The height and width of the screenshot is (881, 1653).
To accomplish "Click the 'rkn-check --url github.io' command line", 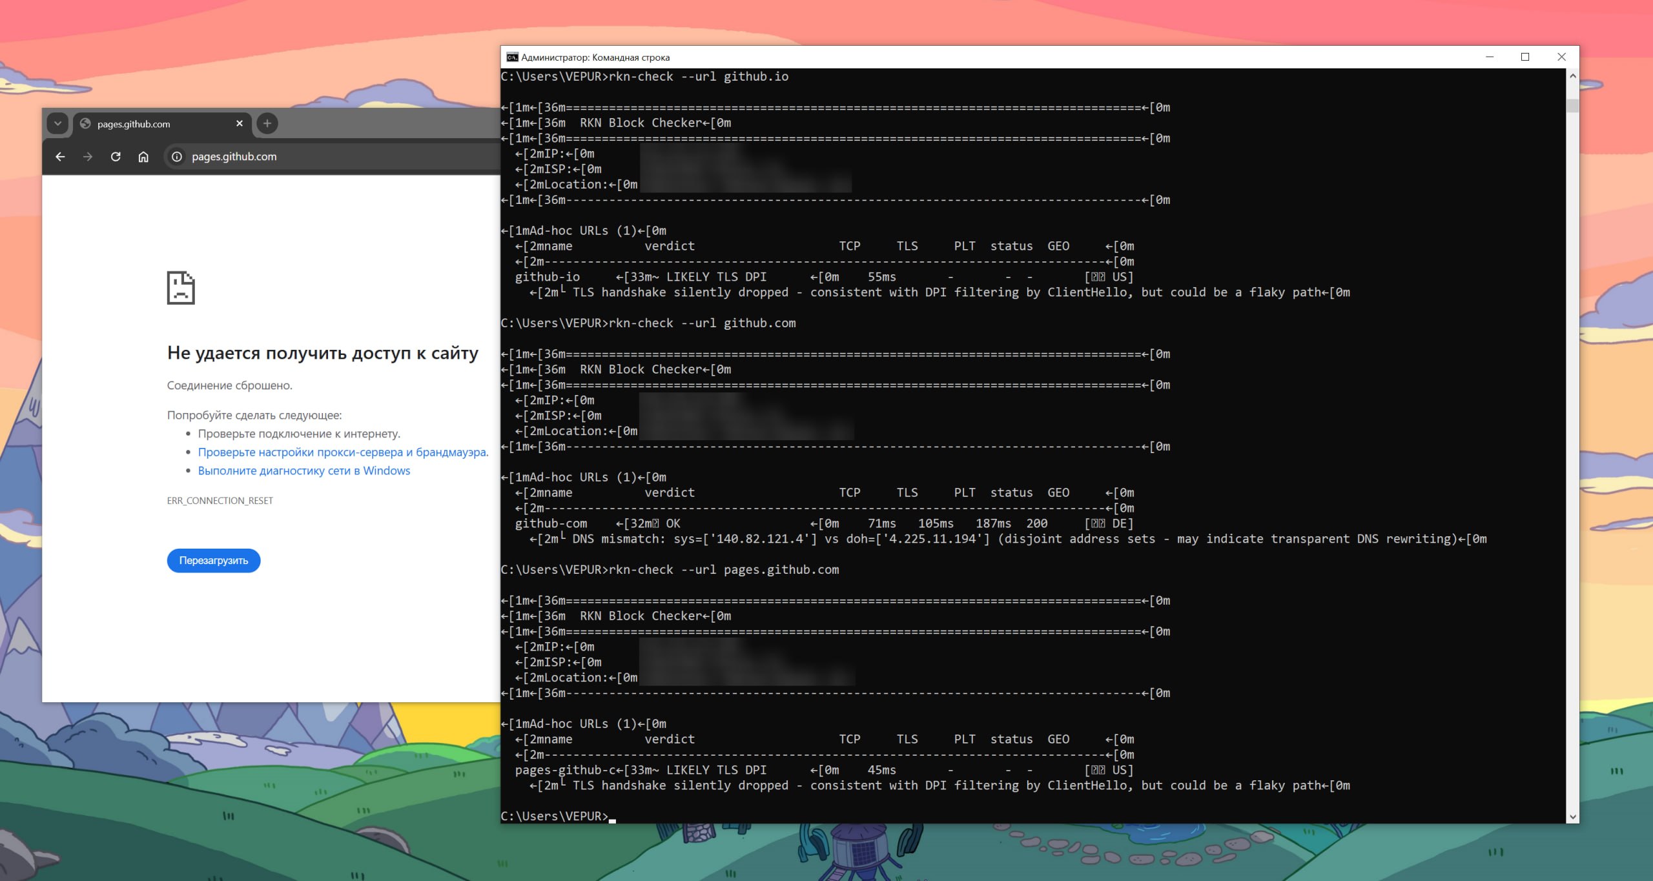I will click(699, 77).
